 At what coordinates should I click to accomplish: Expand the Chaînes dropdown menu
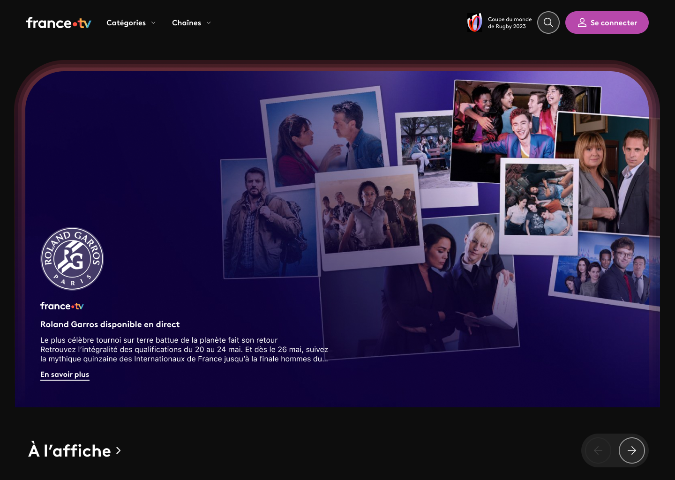191,22
